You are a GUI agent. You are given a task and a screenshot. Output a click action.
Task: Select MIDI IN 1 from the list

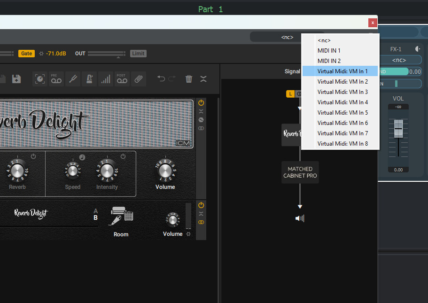pos(340,51)
